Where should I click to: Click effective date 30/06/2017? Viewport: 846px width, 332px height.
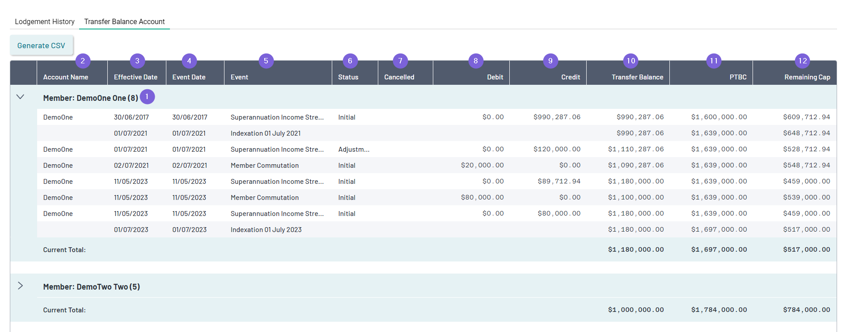[131, 117]
